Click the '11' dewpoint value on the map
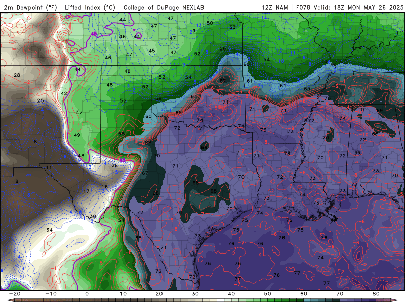The image size is (405, 303). (49, 167)
